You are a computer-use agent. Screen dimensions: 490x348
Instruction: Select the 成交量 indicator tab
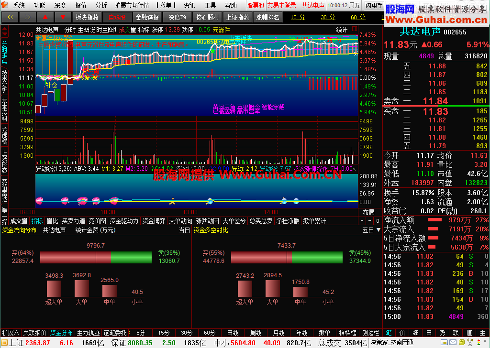pos(19,221)
